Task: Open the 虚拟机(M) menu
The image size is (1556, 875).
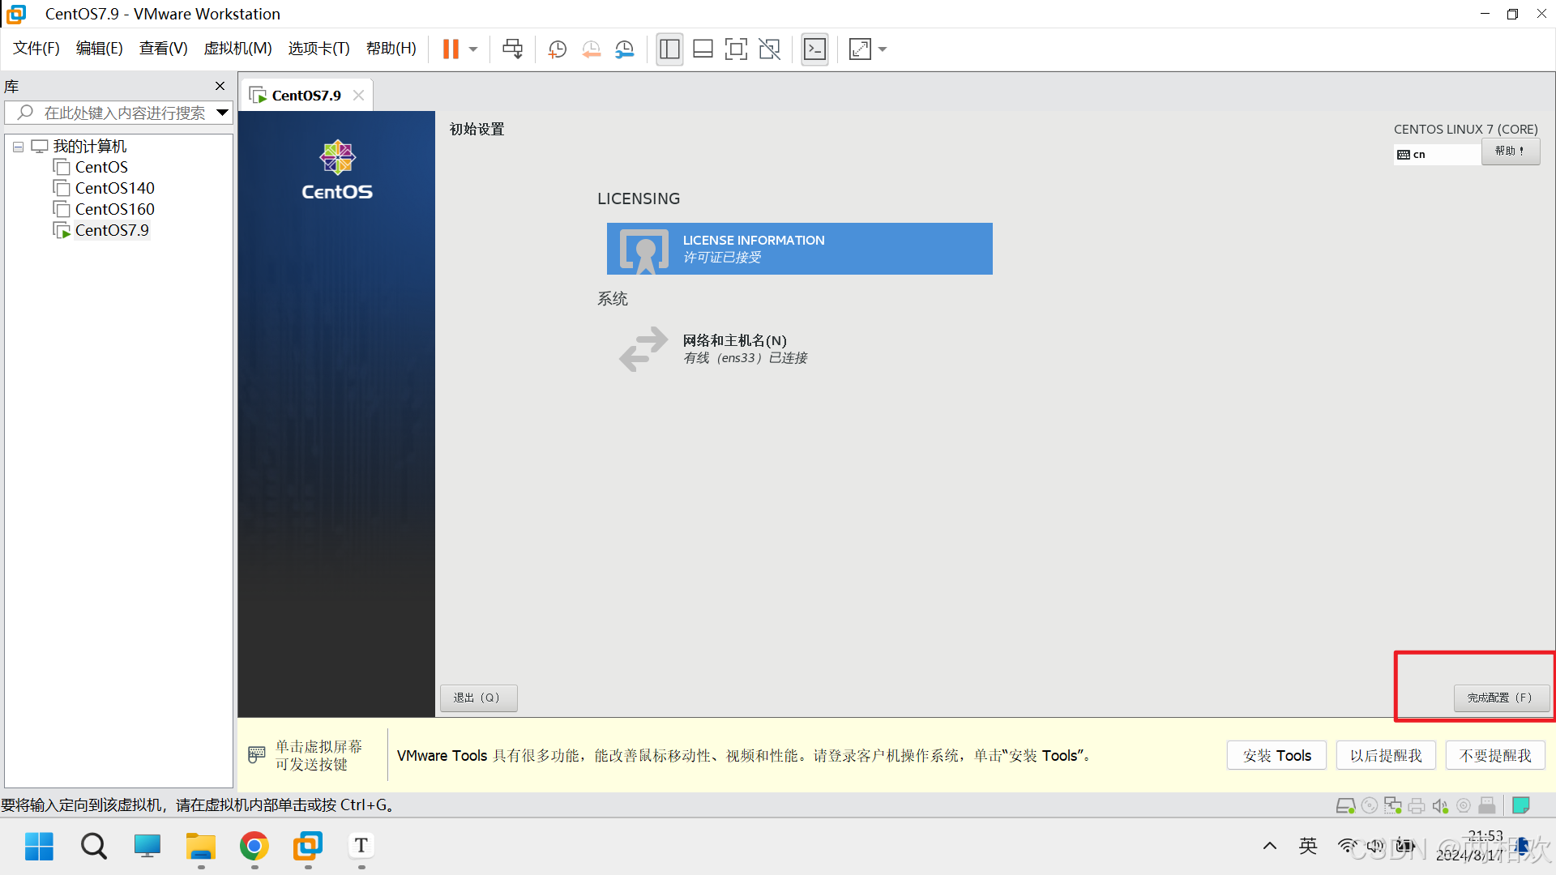Action: [237, 49]
